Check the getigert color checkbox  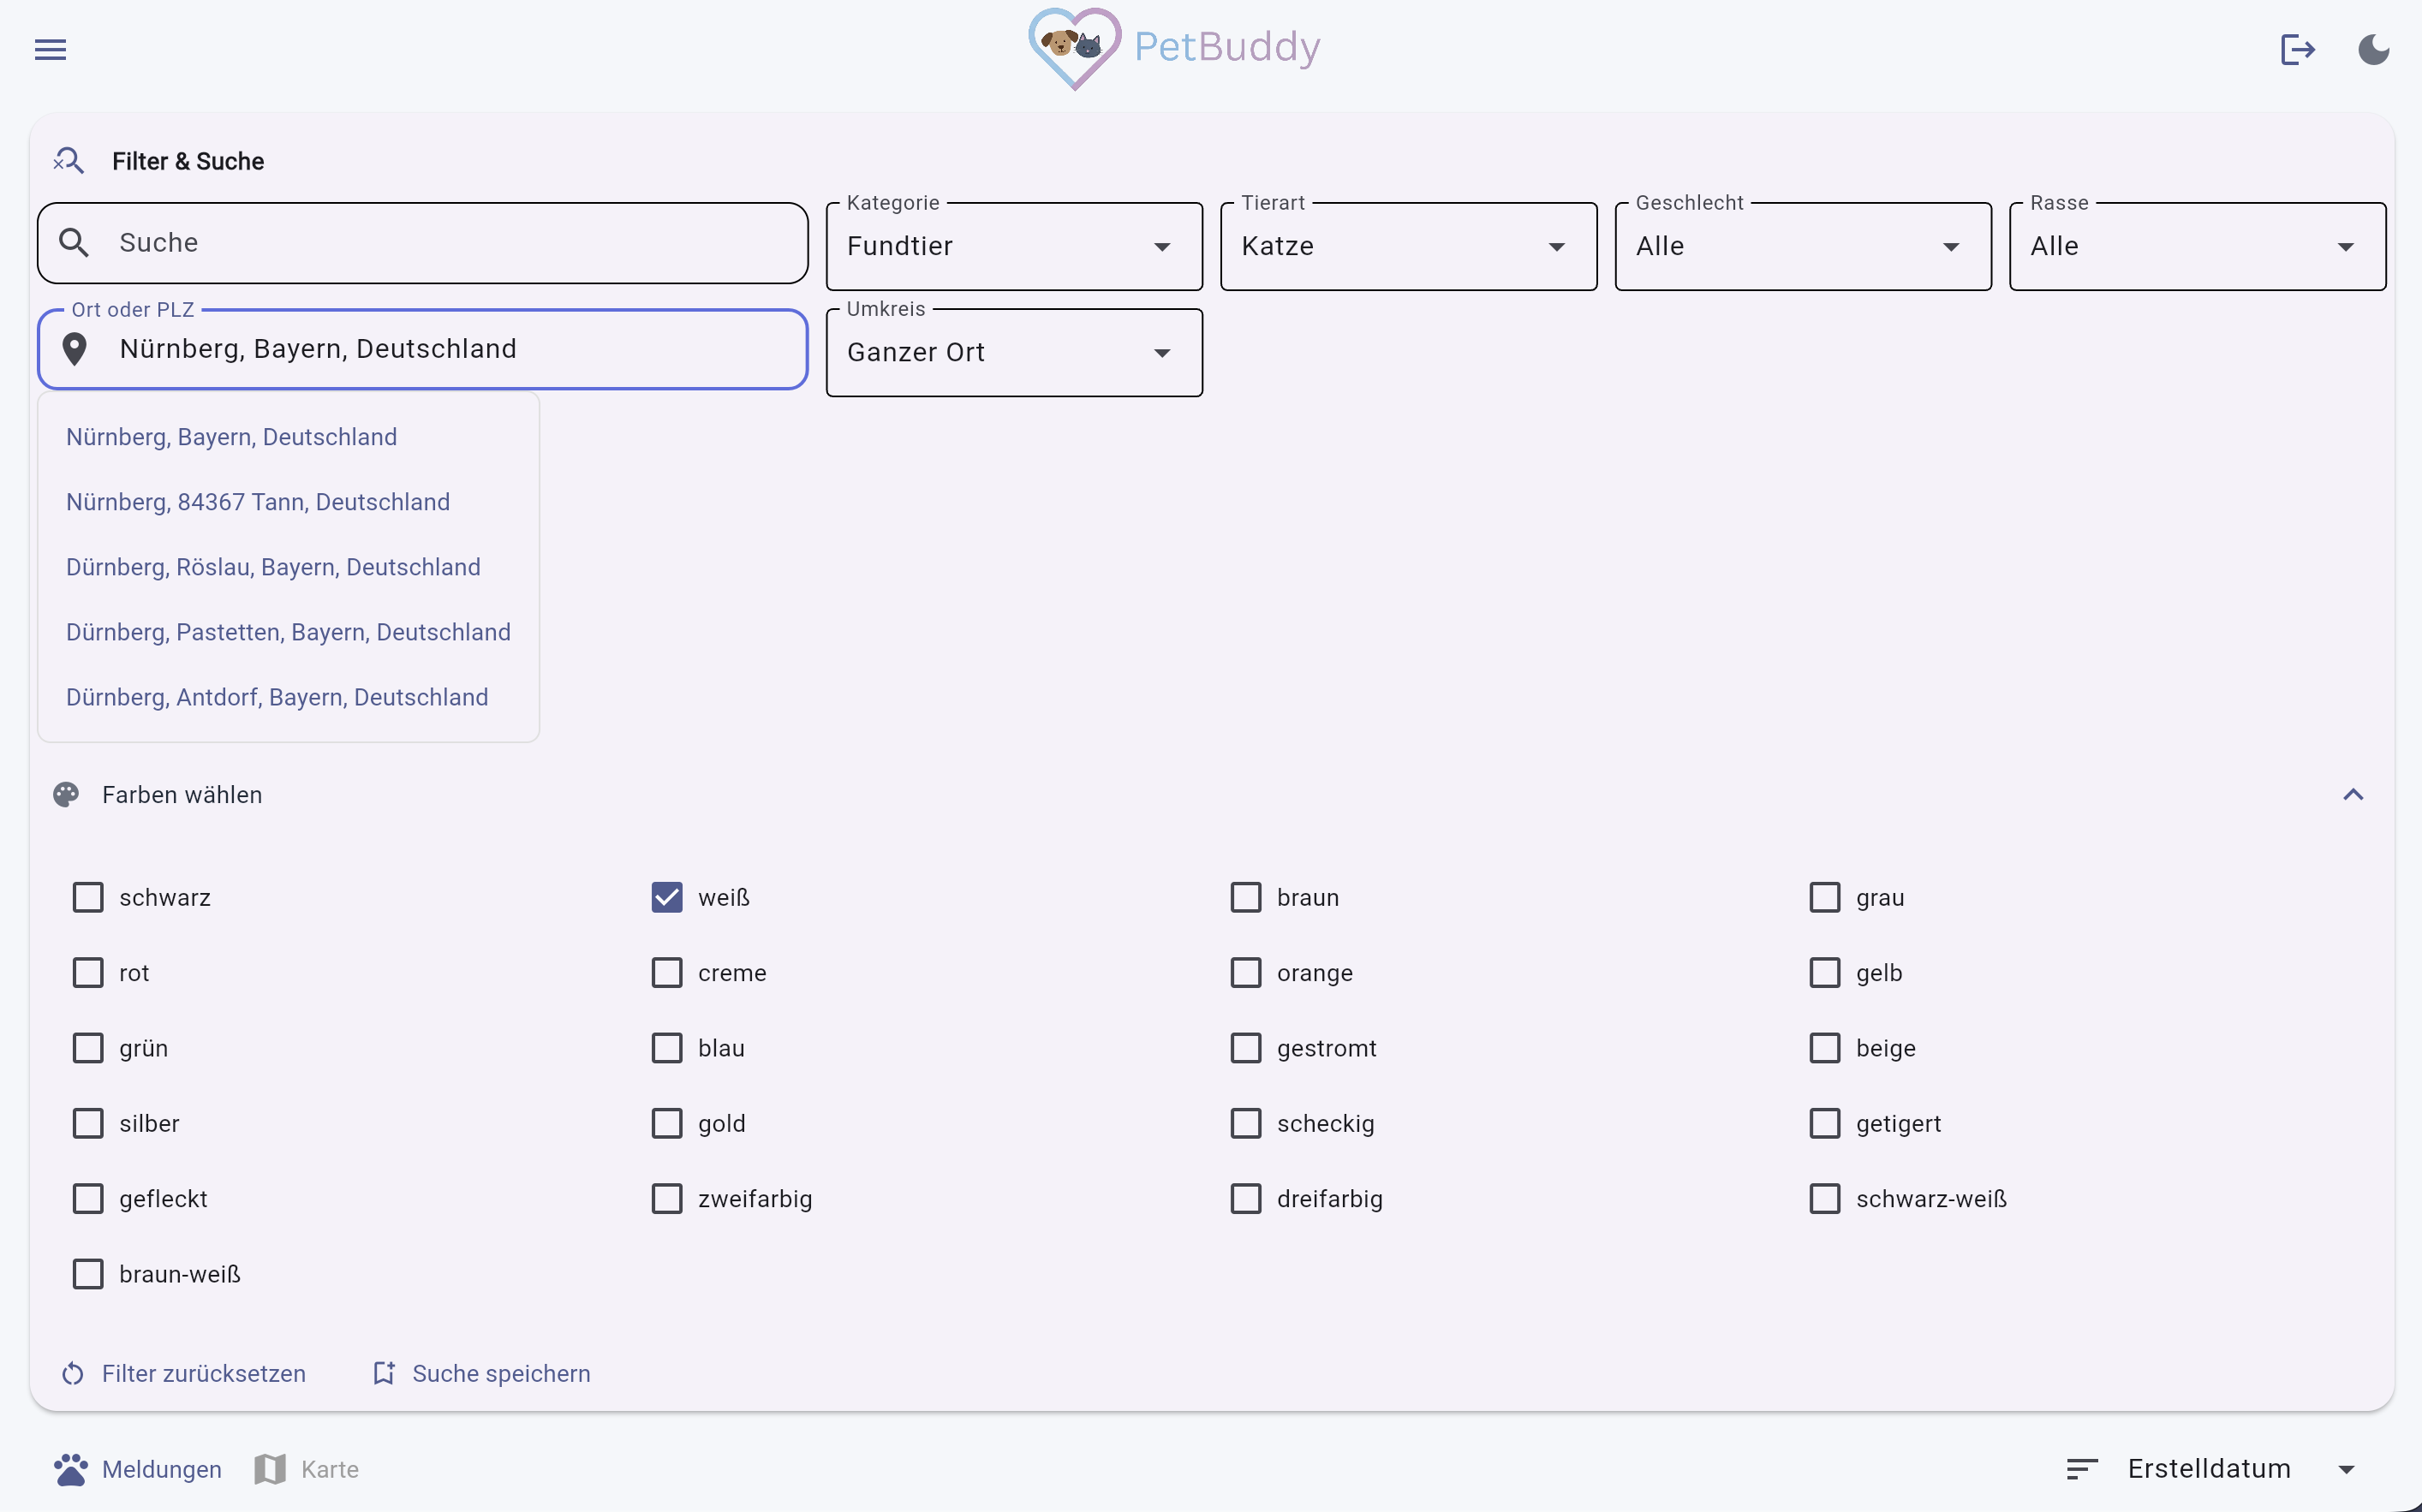coord(1825,1124)
